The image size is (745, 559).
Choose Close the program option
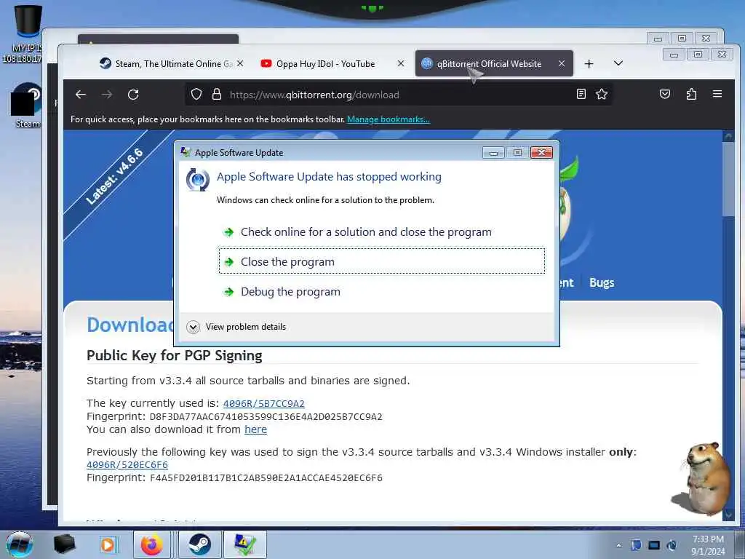tap(382, 261)
